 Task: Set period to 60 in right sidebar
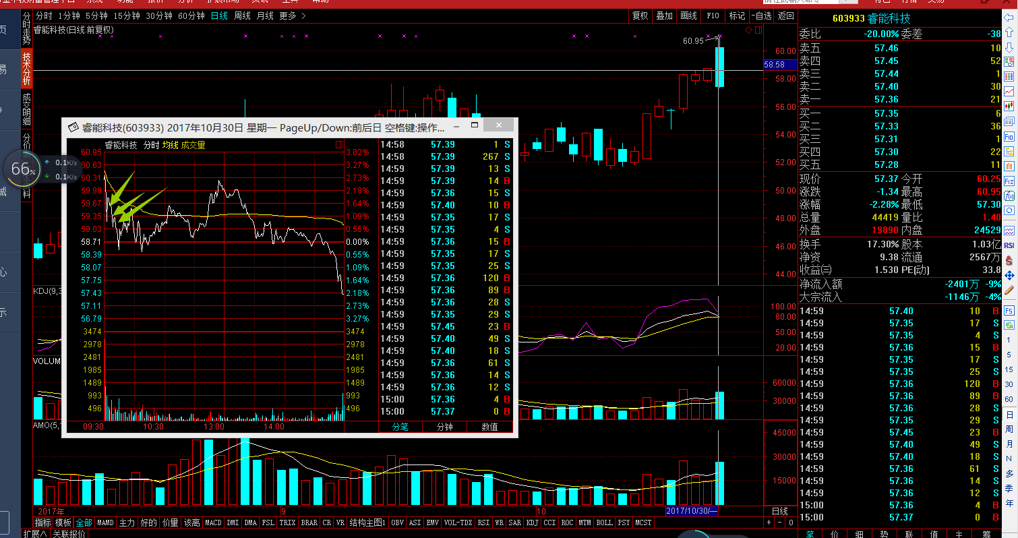1009,399
